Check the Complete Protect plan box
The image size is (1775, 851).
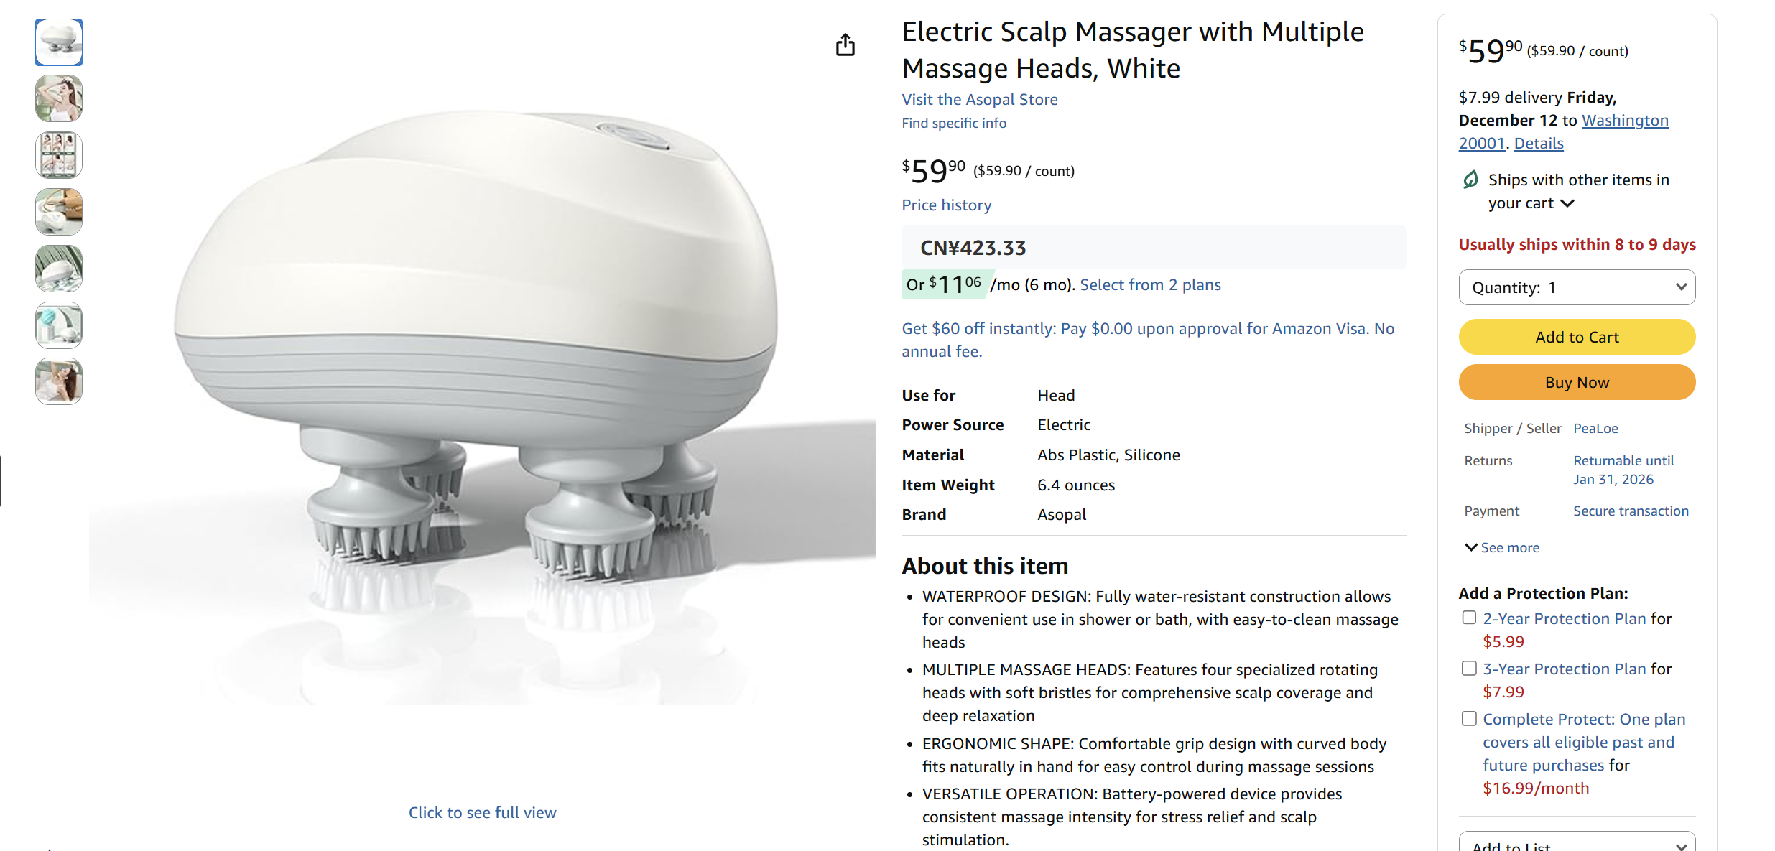coord(1468,718)
